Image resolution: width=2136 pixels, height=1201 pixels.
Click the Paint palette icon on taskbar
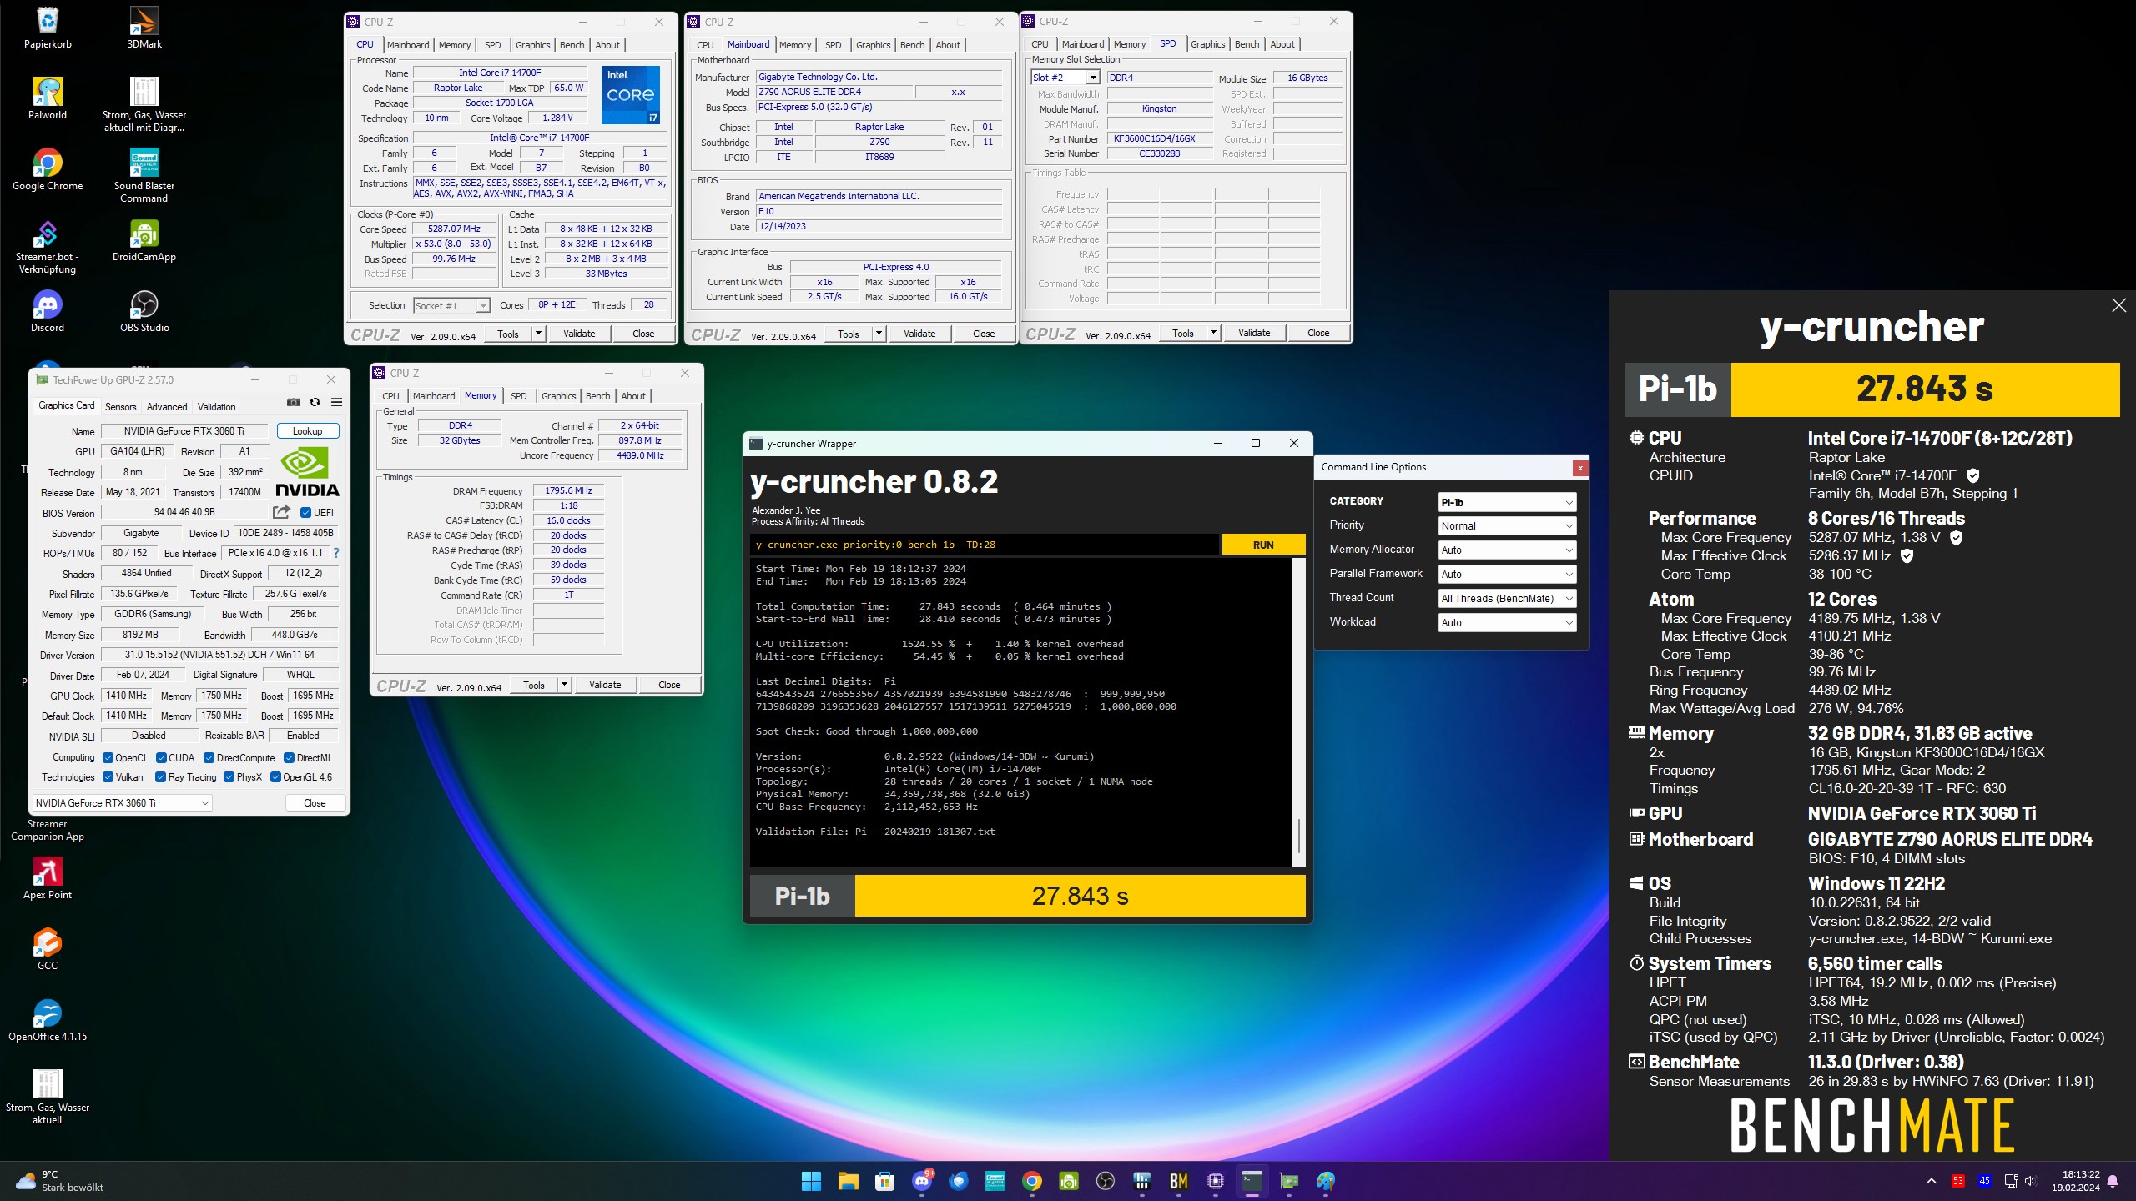pos(1325,1181)
